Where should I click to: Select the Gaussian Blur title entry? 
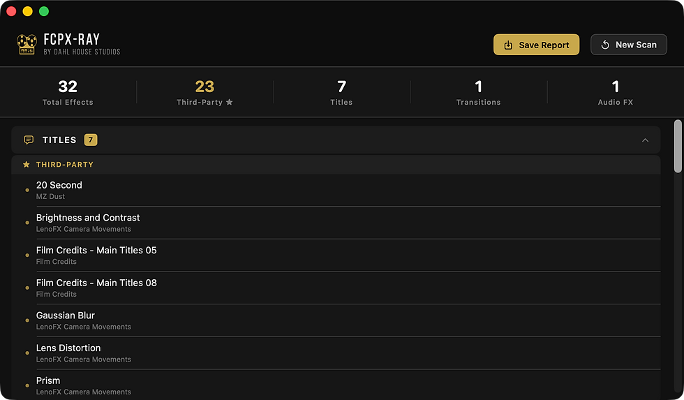(336, 320)
